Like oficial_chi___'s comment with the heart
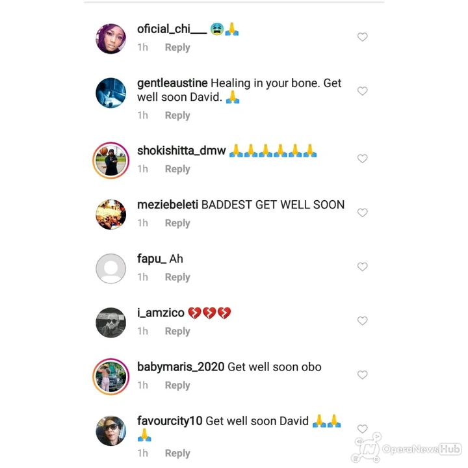Screen dimensions: 468x468 (x=362, y=37)
